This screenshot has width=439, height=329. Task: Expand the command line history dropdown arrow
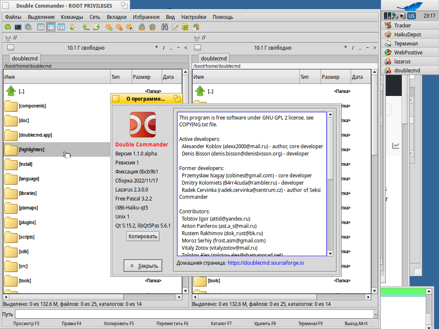[376, 314]
